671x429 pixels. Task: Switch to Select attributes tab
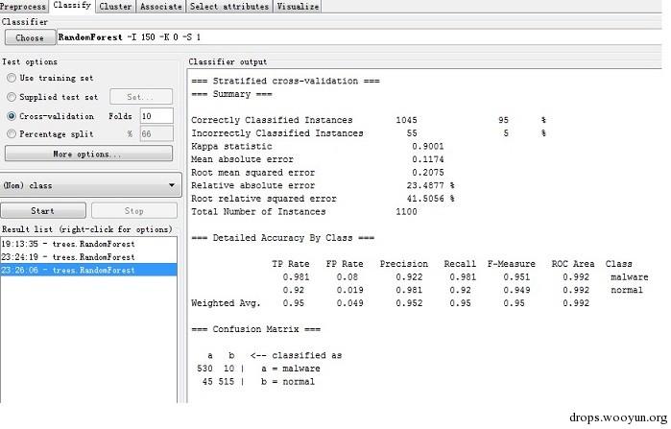coord(229,7)
